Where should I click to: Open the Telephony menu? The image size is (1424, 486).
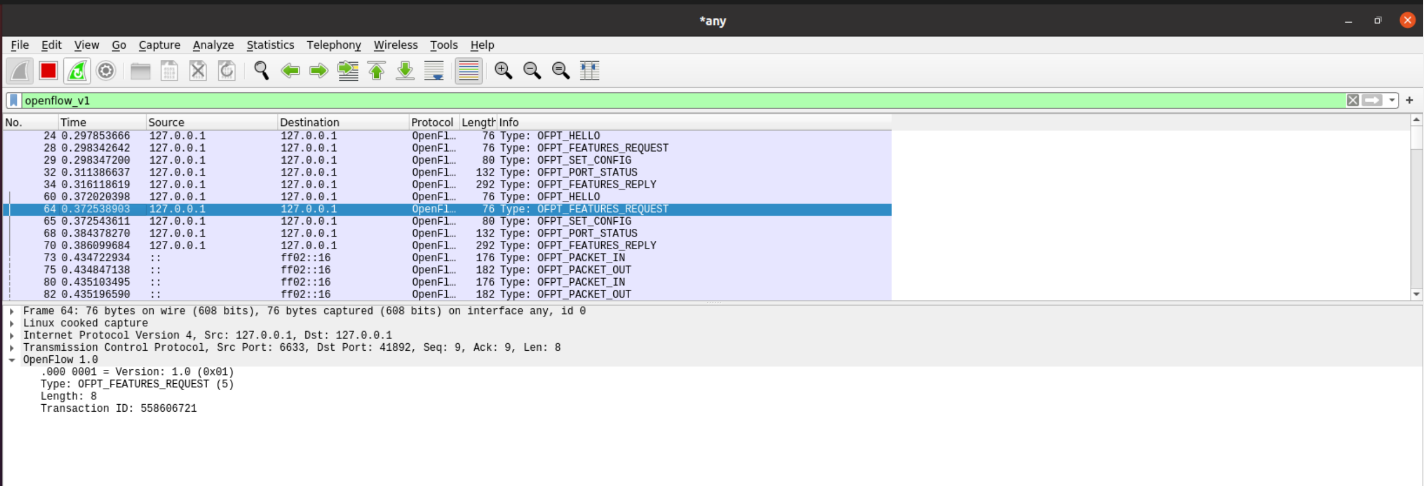(334, 45)
